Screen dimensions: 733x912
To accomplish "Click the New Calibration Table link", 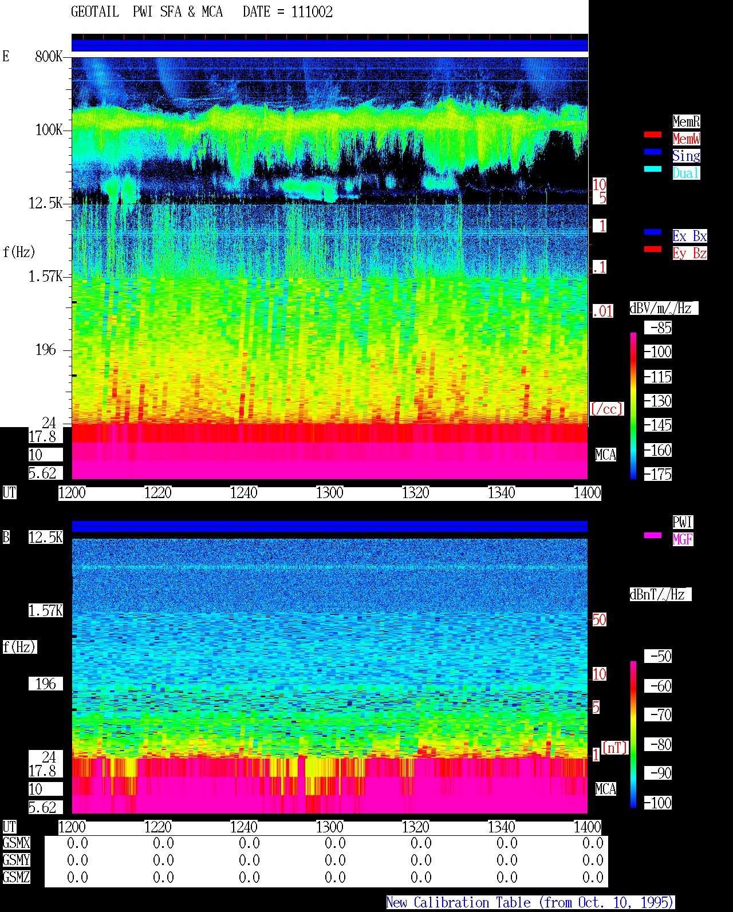I will (x=530, y=903).
